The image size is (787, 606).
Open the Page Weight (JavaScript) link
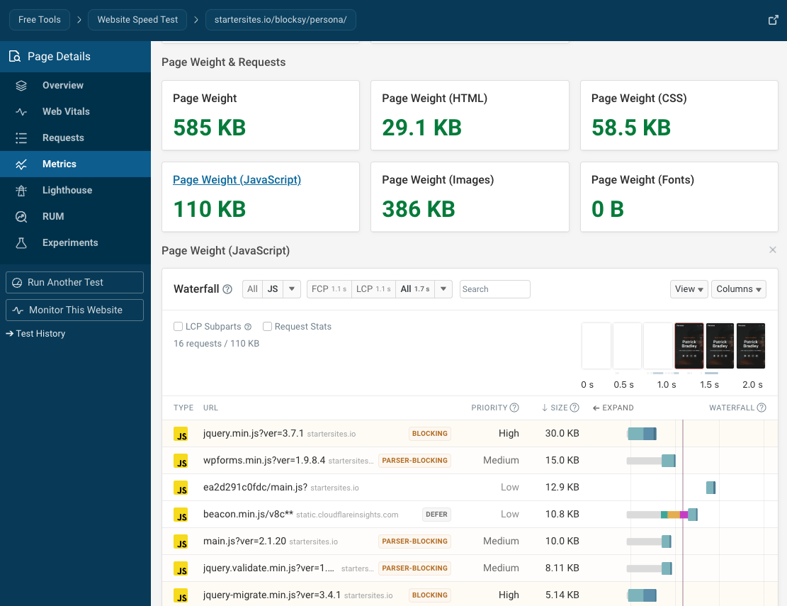[x=237, y=179]
